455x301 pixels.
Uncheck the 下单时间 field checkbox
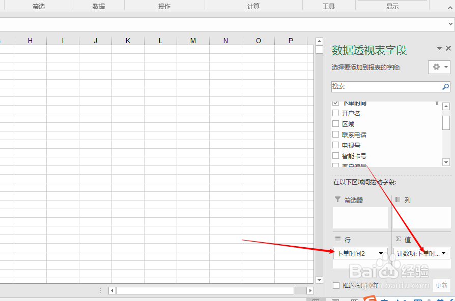(x=335, y=103)
